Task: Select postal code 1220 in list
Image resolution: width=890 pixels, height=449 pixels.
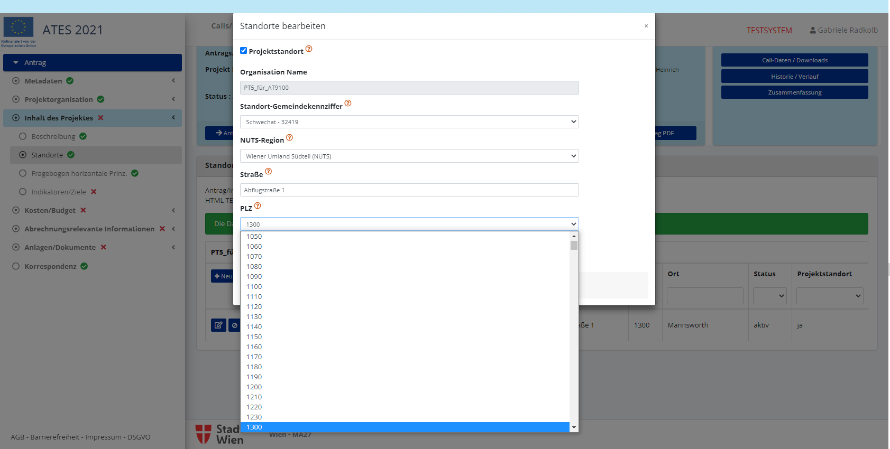Action: coord(254,407)
